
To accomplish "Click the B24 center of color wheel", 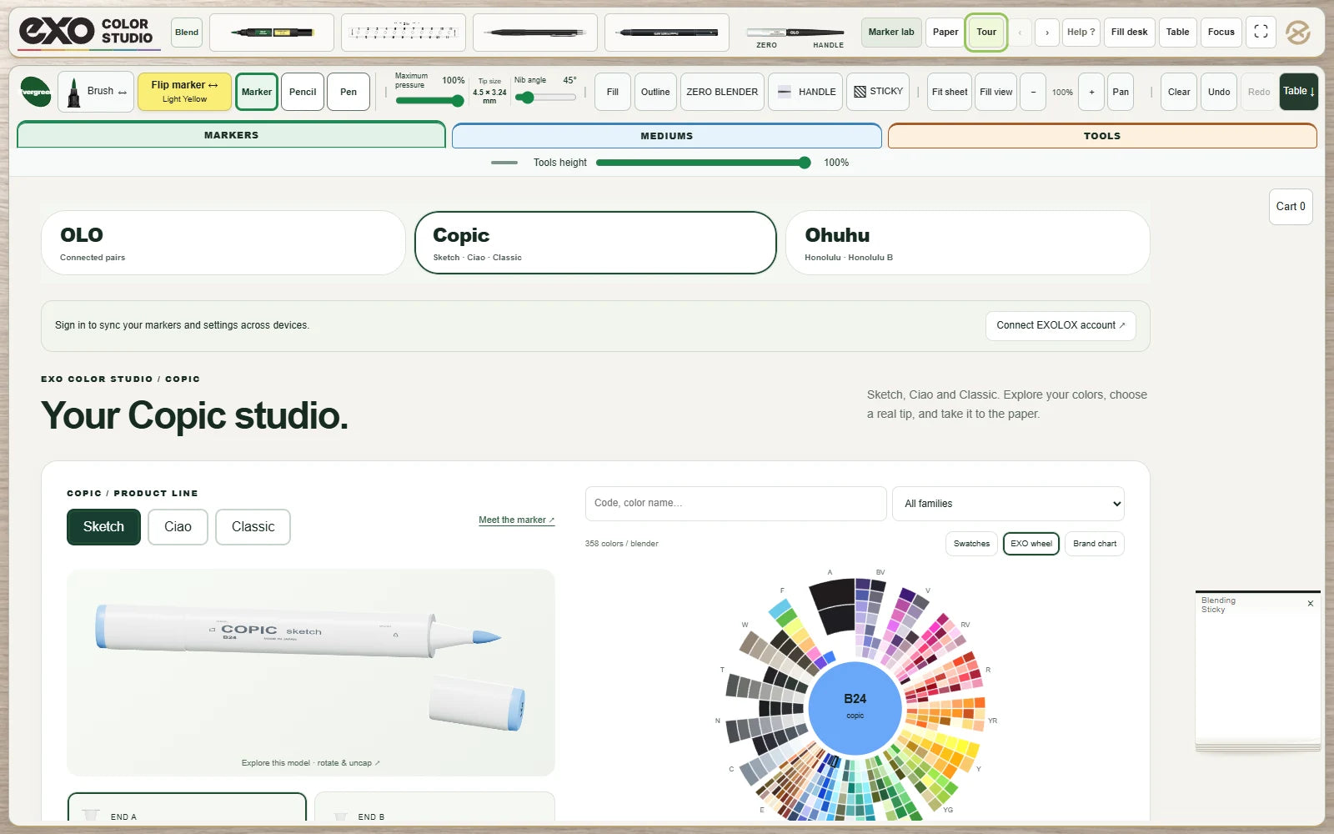I will click(855, 707).
